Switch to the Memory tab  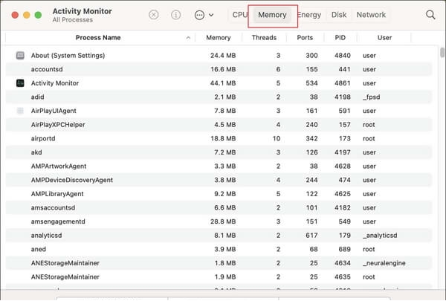[x=272, y=15]
